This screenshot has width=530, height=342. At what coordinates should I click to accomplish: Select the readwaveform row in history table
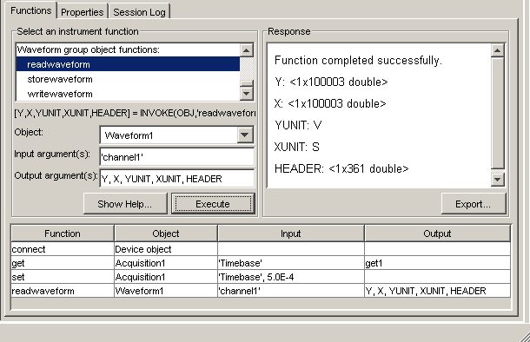[261, 291]
